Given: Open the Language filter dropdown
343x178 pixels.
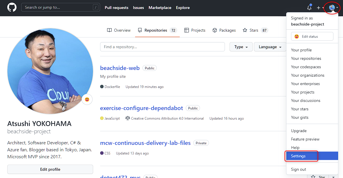Looking at the screenshot, I should click(270, 47).
